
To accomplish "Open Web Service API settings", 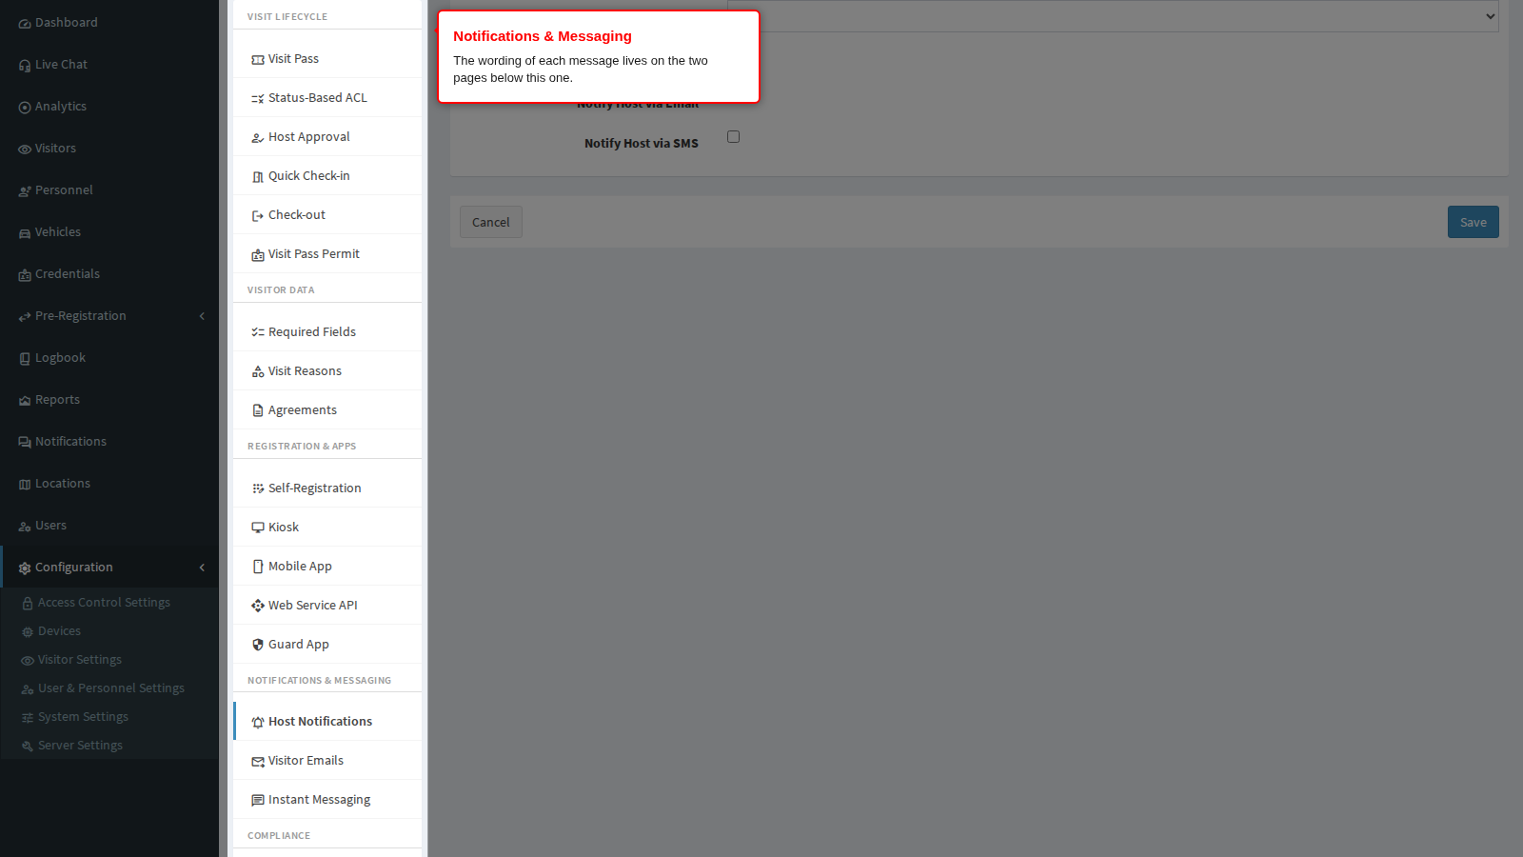I will 327,606.
